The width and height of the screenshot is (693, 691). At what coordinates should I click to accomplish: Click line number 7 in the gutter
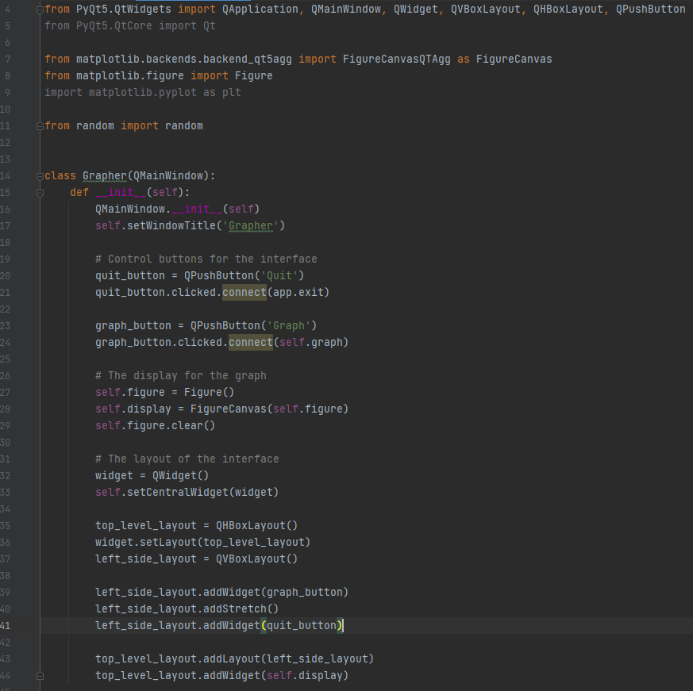click(7, 60)
